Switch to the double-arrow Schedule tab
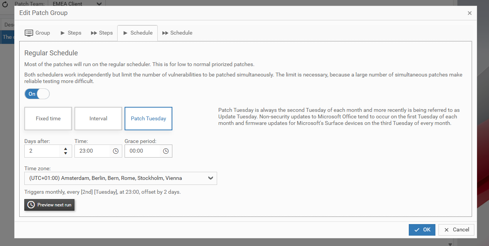The height and width of the screenshot is (246, 489). click(x=177, y=33)
